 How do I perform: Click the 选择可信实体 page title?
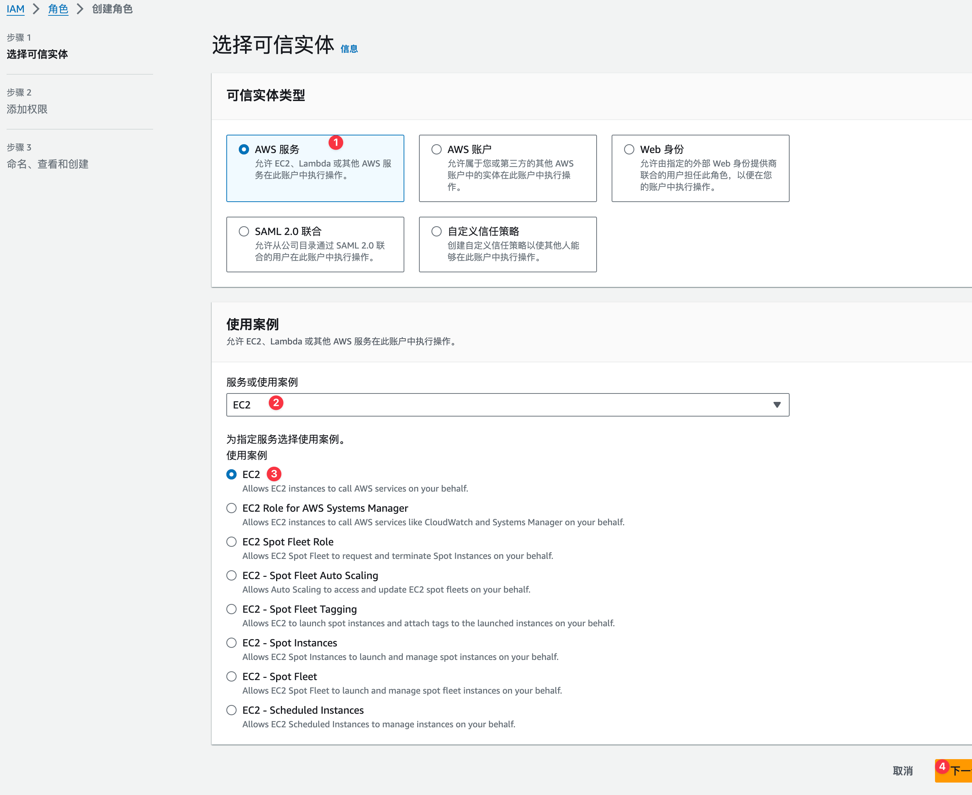273,45
